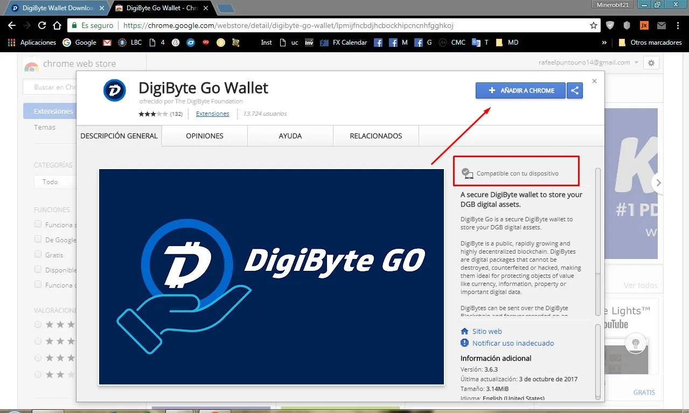Open the gold Bitcoin bookmark icon
Image resolution: width=689 pixels, height=413 pixels.
coord(221,43)
